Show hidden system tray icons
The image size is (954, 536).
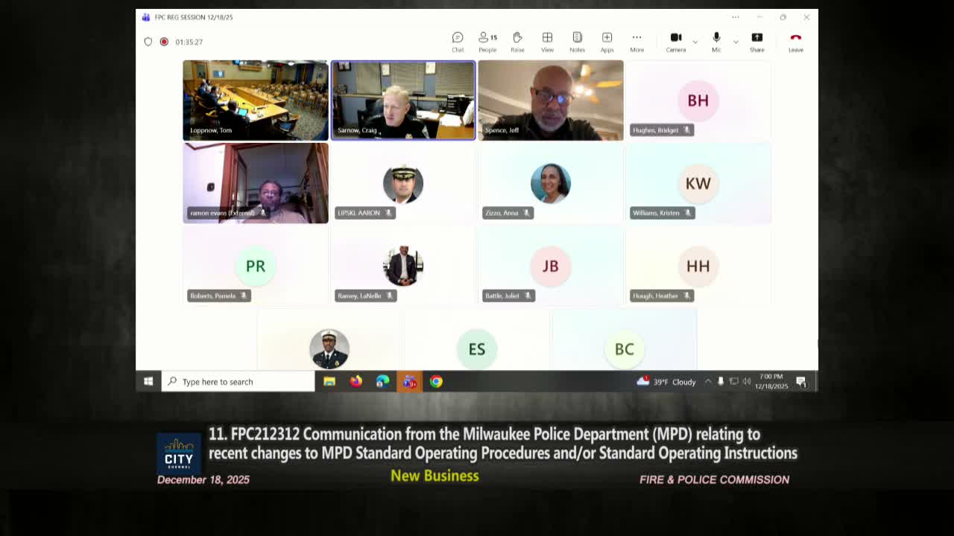(x=708, y=382)
